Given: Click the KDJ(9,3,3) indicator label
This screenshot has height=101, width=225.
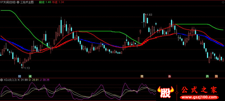Looking at the screenshot, I should click(10, 80).
